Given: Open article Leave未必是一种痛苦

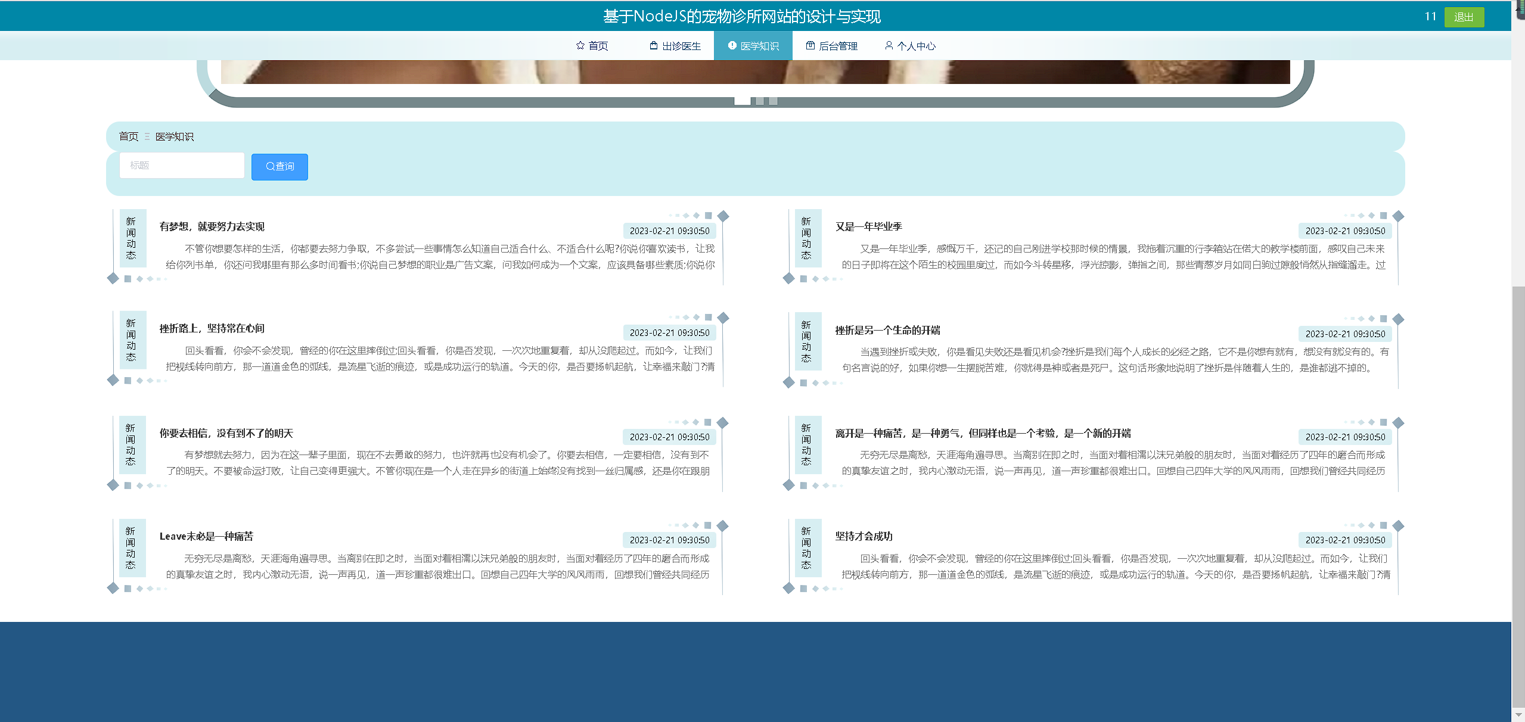Looking at the screenshot, I should click(206, 536).
